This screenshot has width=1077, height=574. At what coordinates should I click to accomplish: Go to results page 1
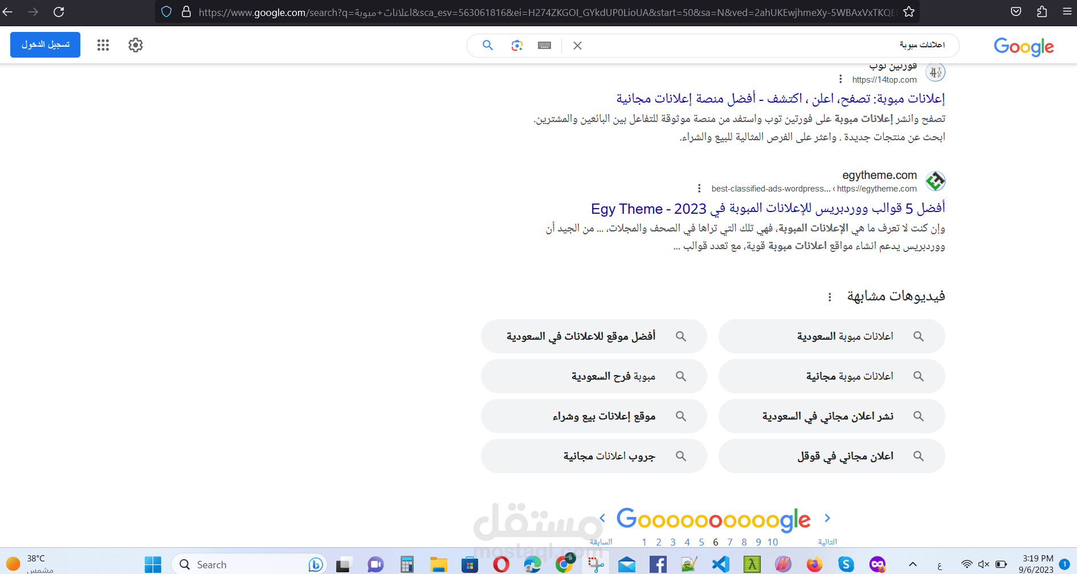pos(644,542)
